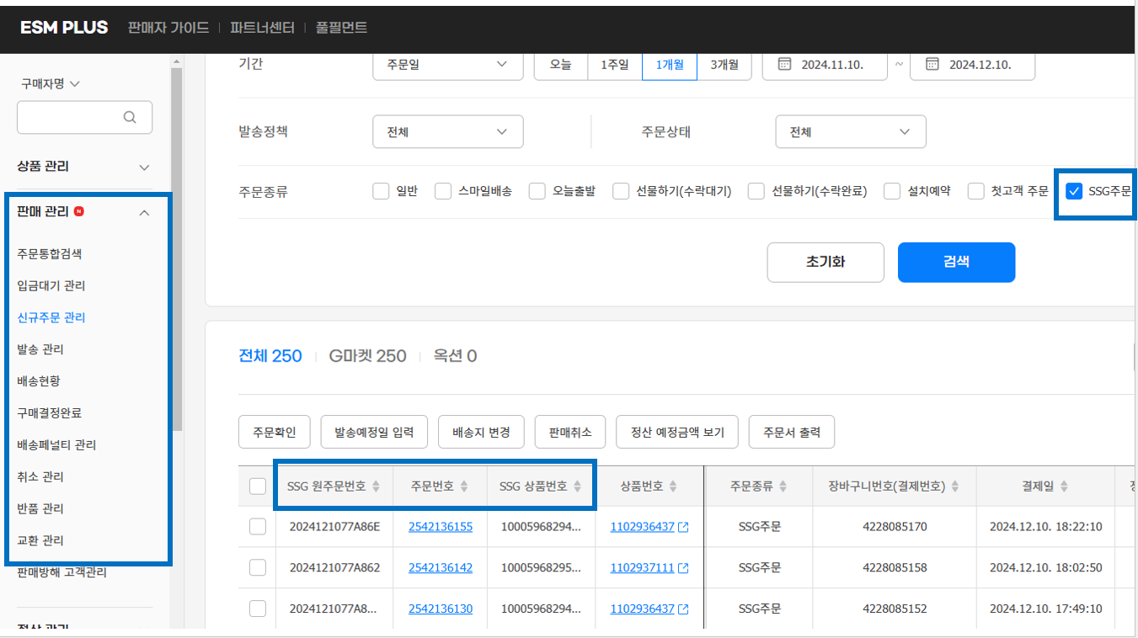Click the blue 검색 search button
Viewport: 1138px width, 638px height.
pyautogui.click(x=956, y=262)
